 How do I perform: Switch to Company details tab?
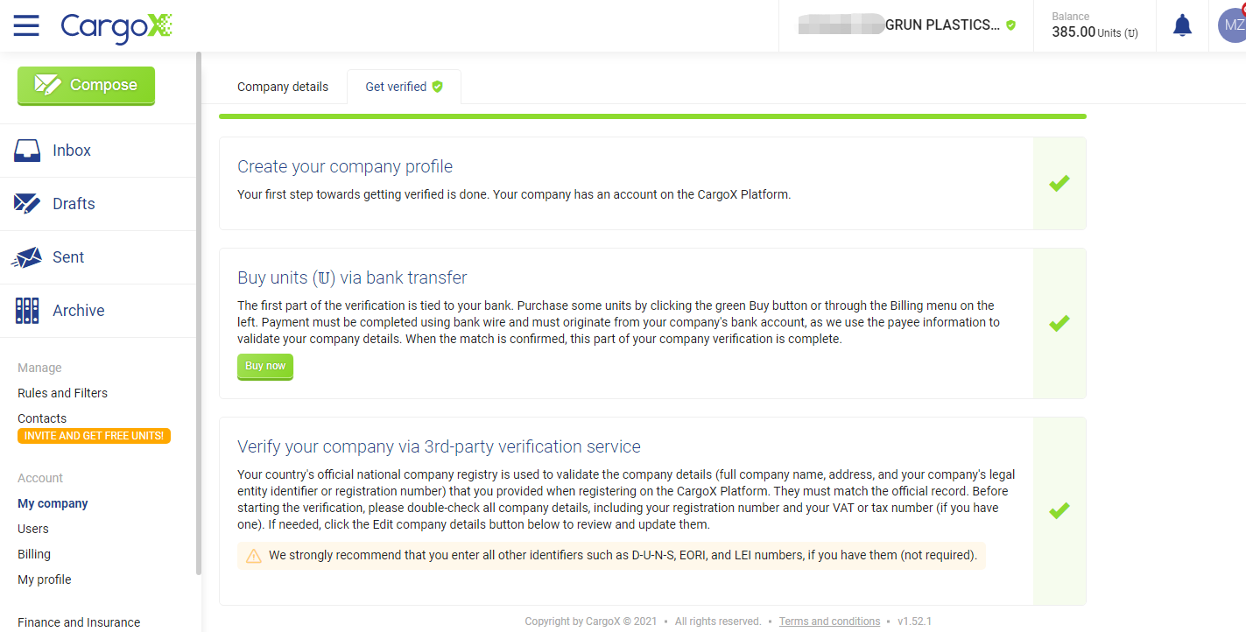point(283,87)
